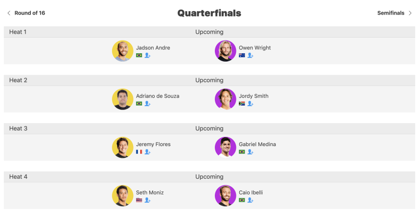
Task: Advance using right chevron arrow
Action: [410, 13]
